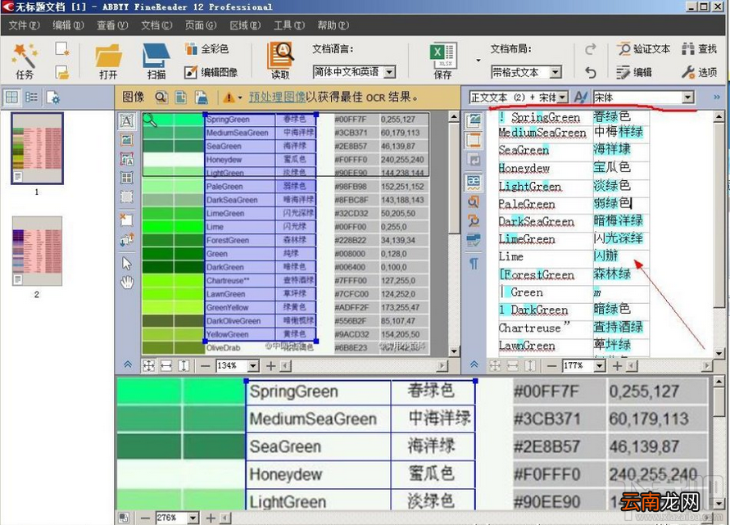Open the 帮助 (Help) menu

click(x=333, y=25)
